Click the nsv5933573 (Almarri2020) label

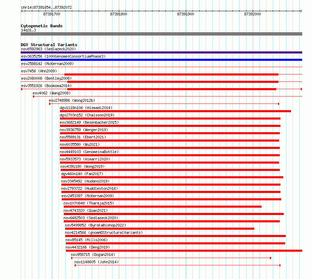85,159
